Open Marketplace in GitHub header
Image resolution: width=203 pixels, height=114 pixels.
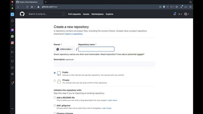pos(97,14)
